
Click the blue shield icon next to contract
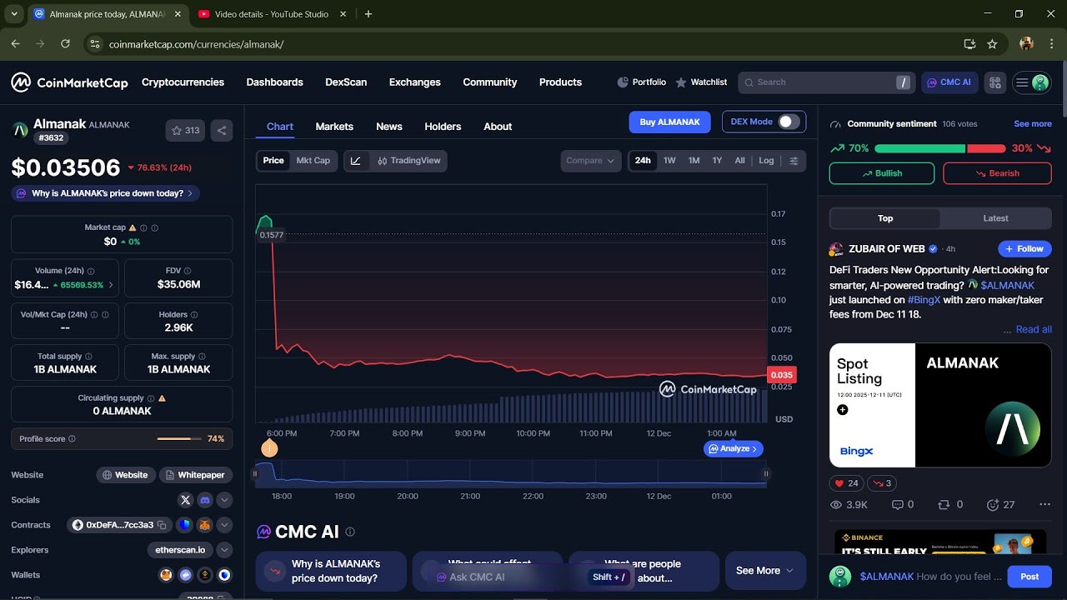184,525
